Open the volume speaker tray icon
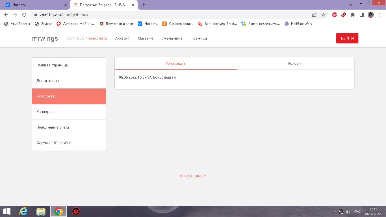Screen dimensions: 386x217 coord(348,212)
